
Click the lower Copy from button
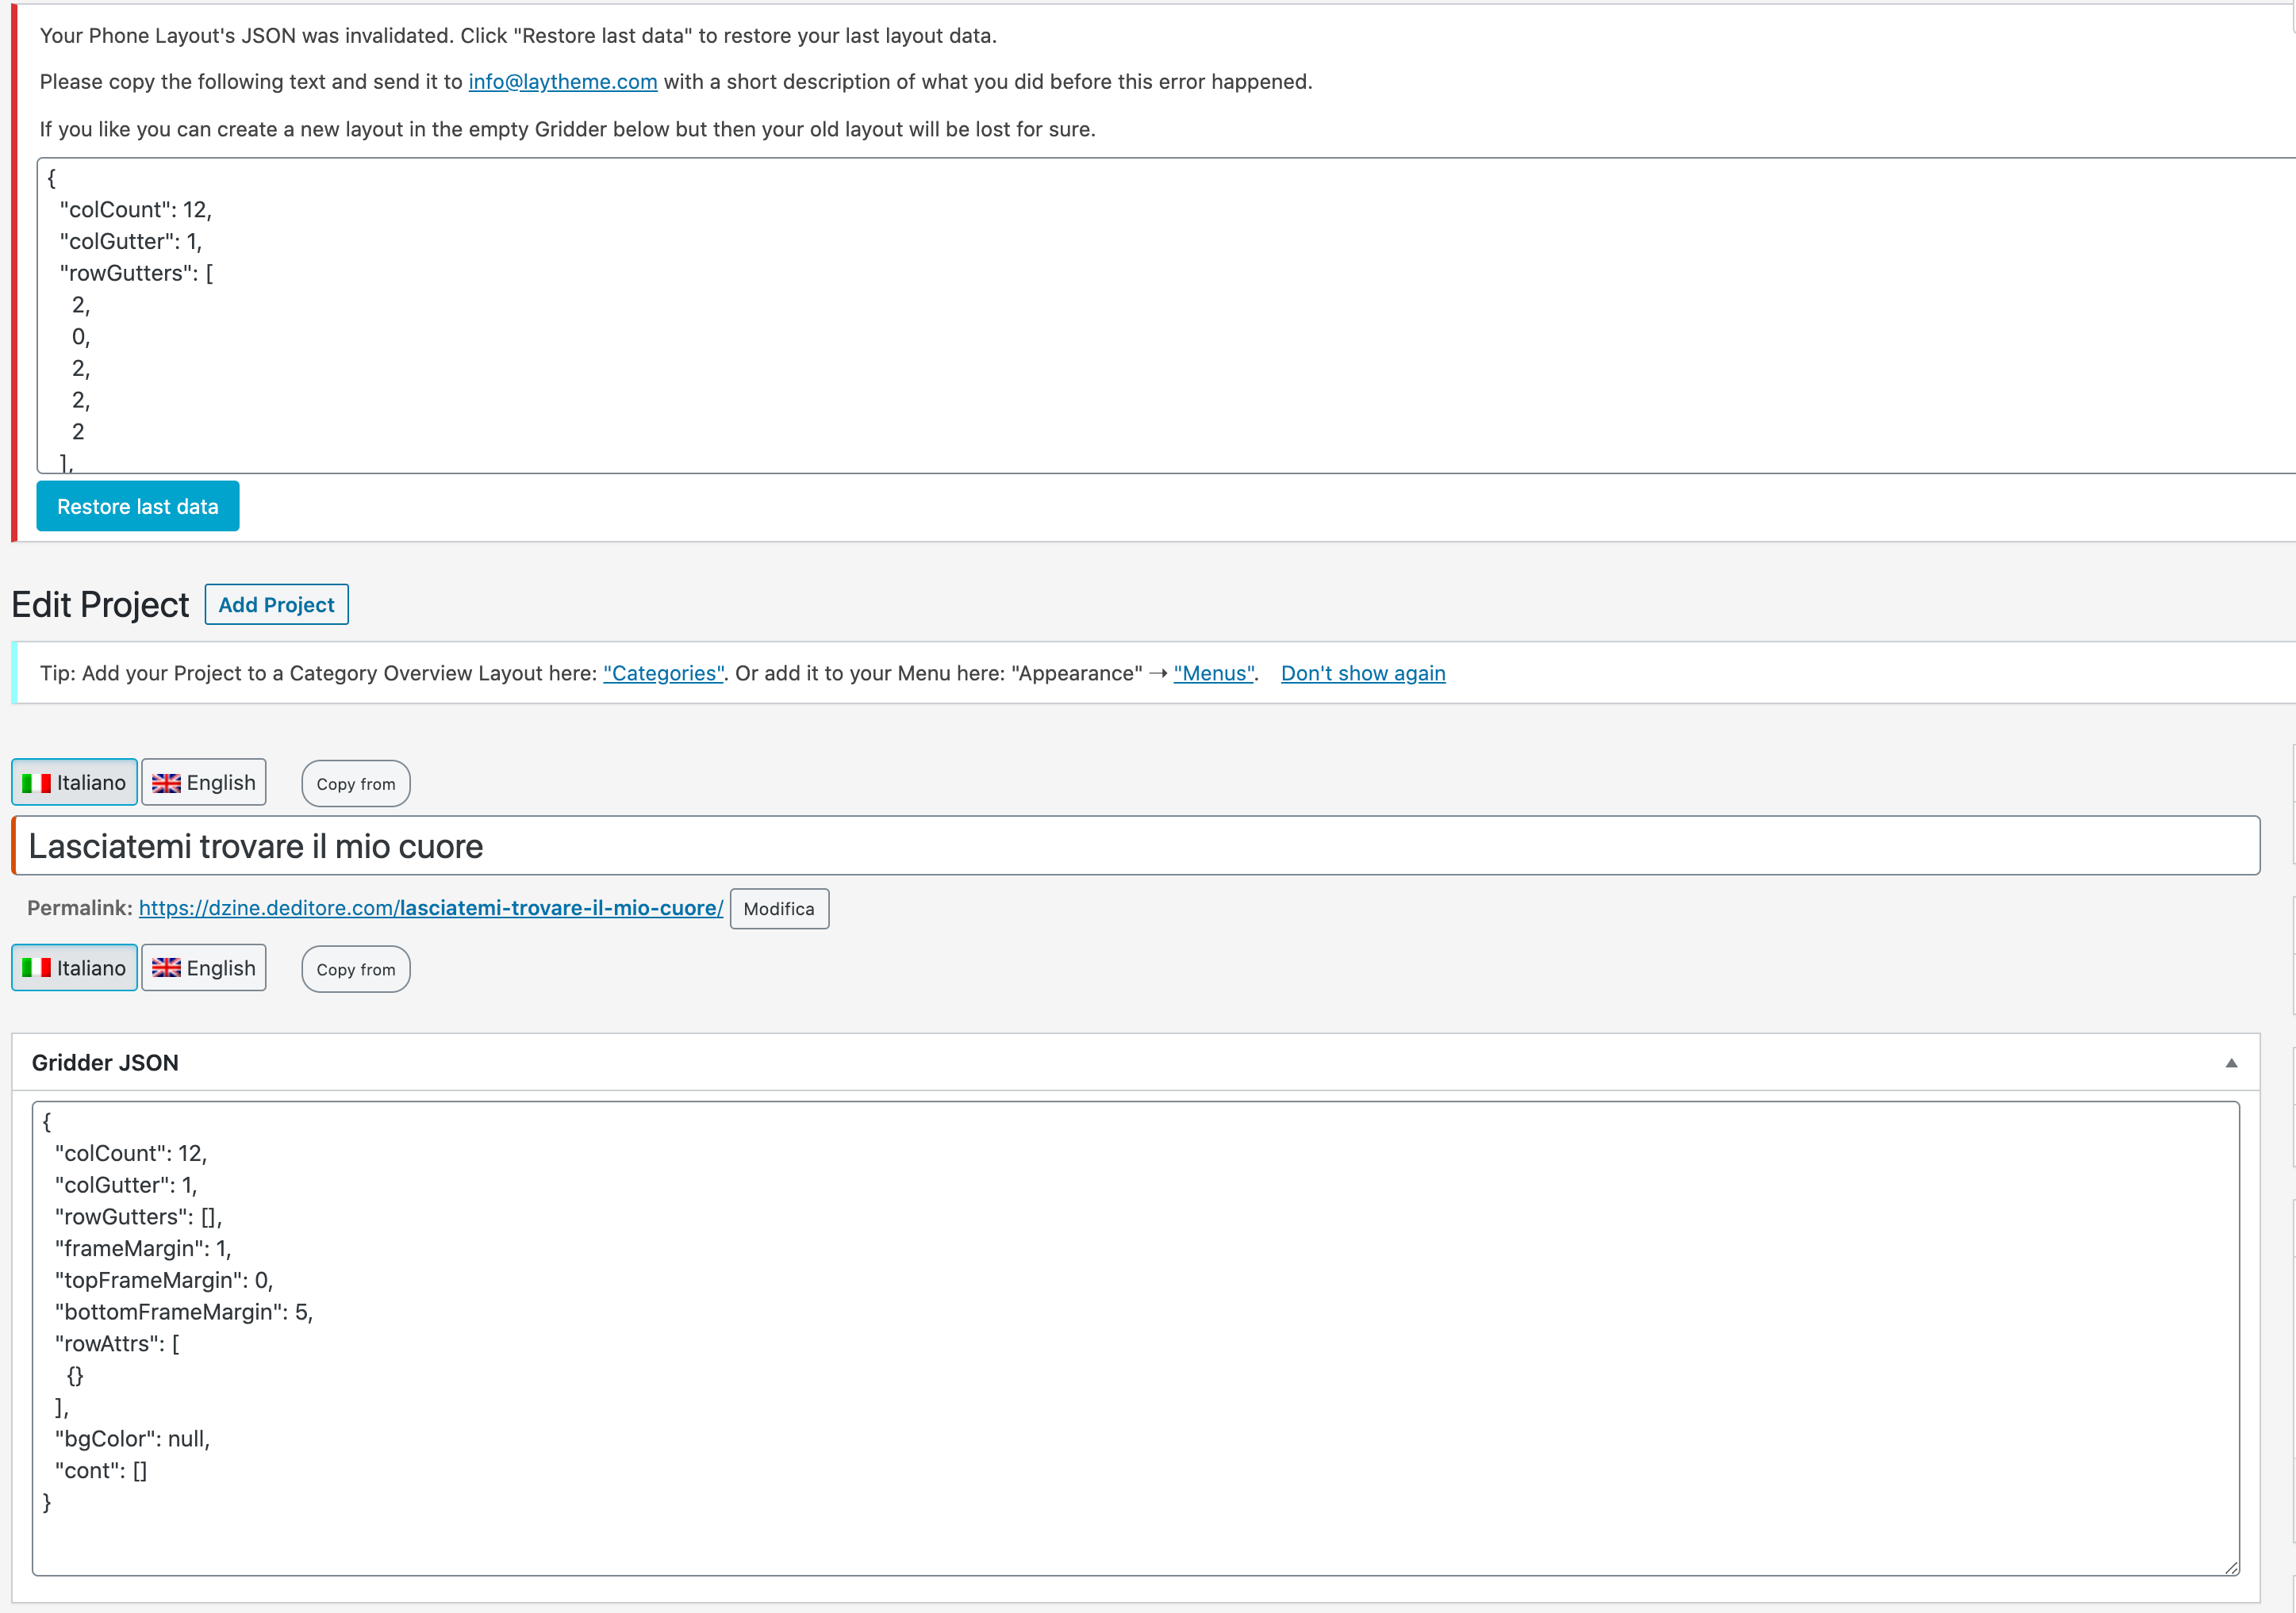coord(356,971)
